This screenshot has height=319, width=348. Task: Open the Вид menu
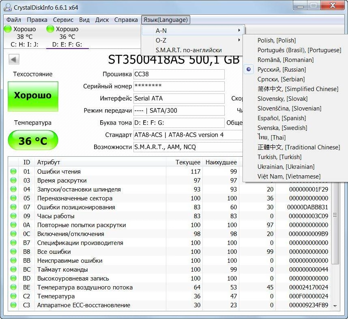84,20
